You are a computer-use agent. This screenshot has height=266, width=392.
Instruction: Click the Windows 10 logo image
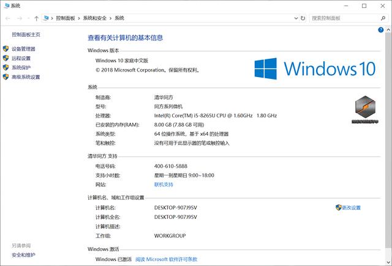click(x=315, y=68)
